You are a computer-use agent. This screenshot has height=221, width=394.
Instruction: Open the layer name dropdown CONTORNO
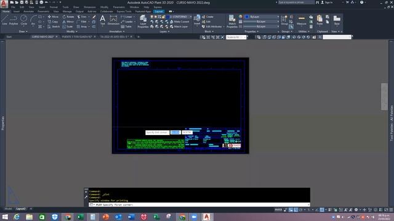180,17
